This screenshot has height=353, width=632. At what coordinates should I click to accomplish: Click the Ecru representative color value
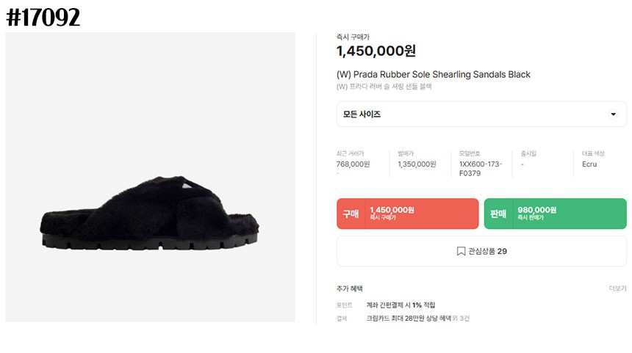tap(589, 164)
